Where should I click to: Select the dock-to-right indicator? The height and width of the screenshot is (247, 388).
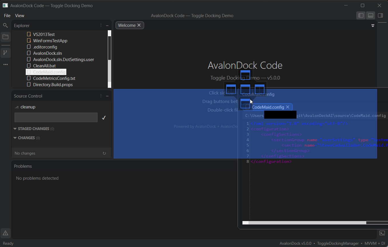tap(260, 89)
